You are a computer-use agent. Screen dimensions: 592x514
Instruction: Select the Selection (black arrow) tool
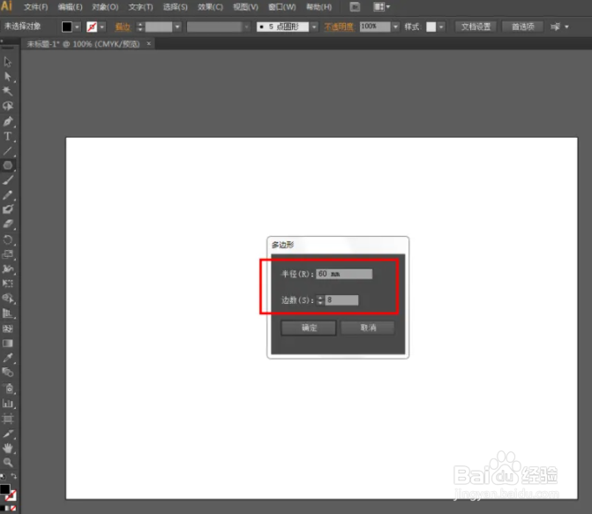point(8,61)
